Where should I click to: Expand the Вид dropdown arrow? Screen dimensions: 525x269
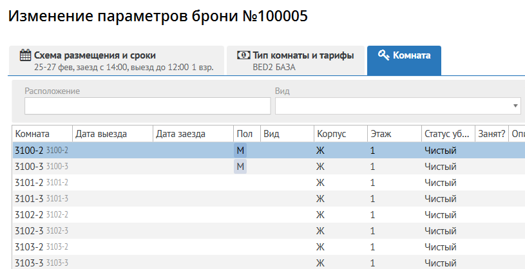(516, 106)
